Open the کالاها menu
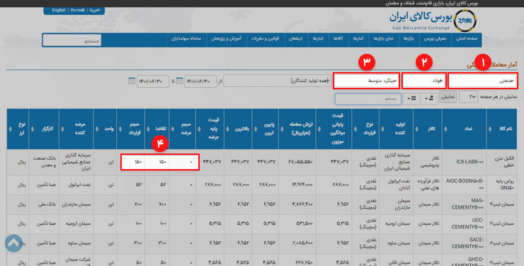 click(338, 39)
